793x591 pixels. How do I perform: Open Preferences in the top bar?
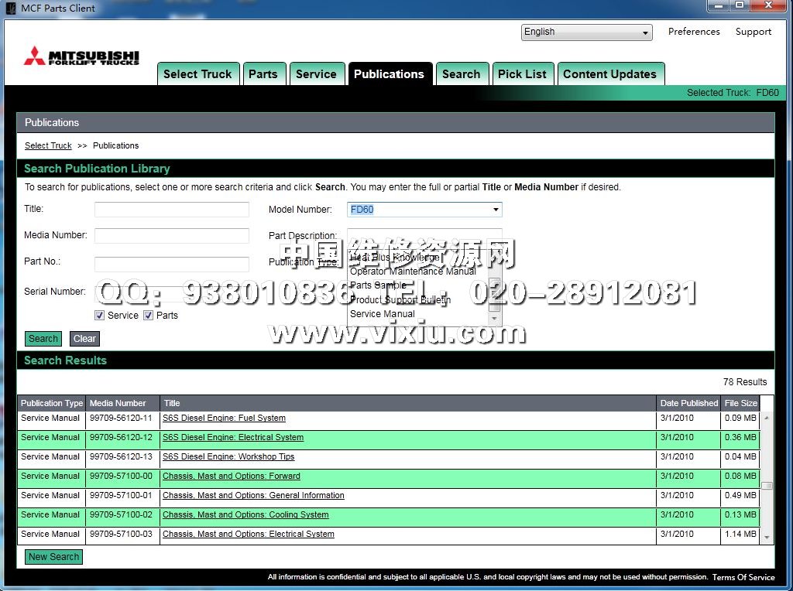(x=694, y=32)
